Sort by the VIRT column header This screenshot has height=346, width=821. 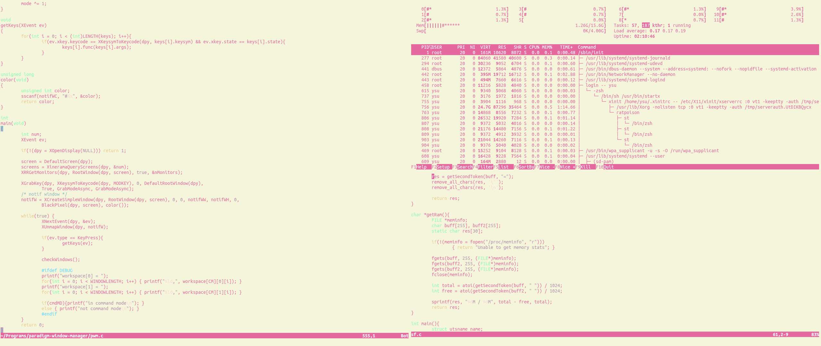(485, 47)
